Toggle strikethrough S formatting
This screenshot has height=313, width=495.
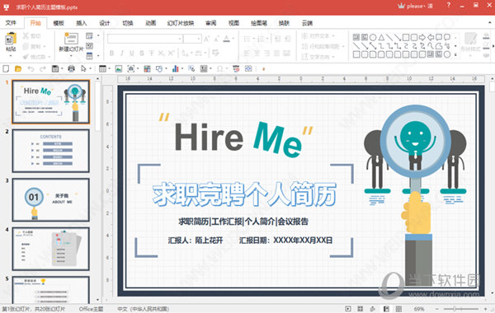[142, 54]
